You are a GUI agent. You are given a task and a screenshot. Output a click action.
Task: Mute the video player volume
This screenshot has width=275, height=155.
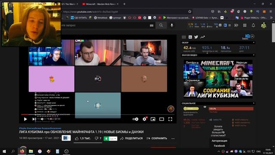point(42,119)
